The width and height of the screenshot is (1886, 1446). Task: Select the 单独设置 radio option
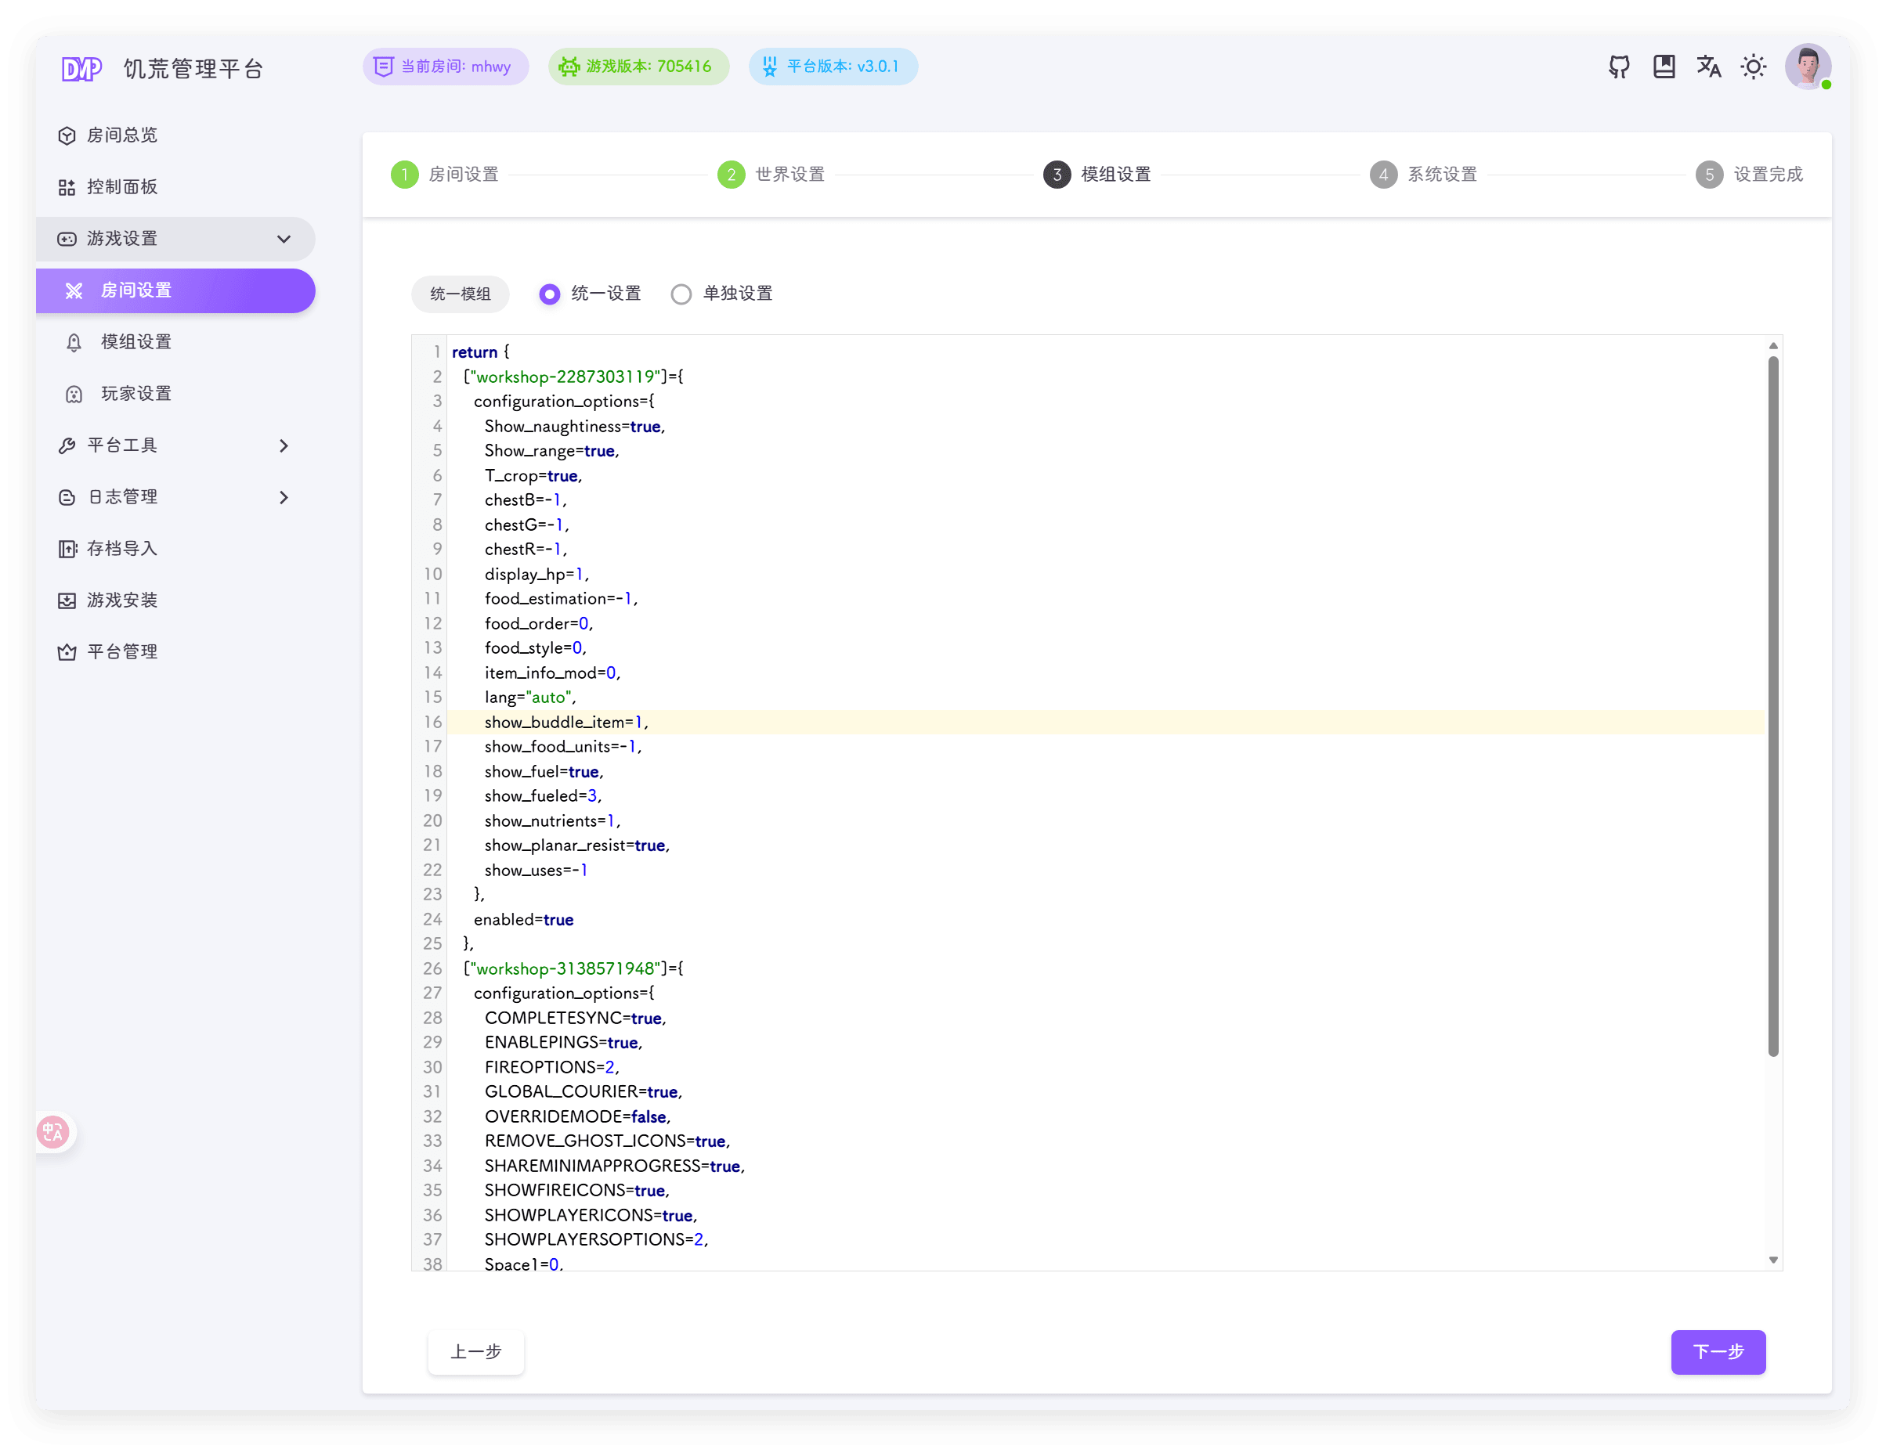tap(681, 294)
